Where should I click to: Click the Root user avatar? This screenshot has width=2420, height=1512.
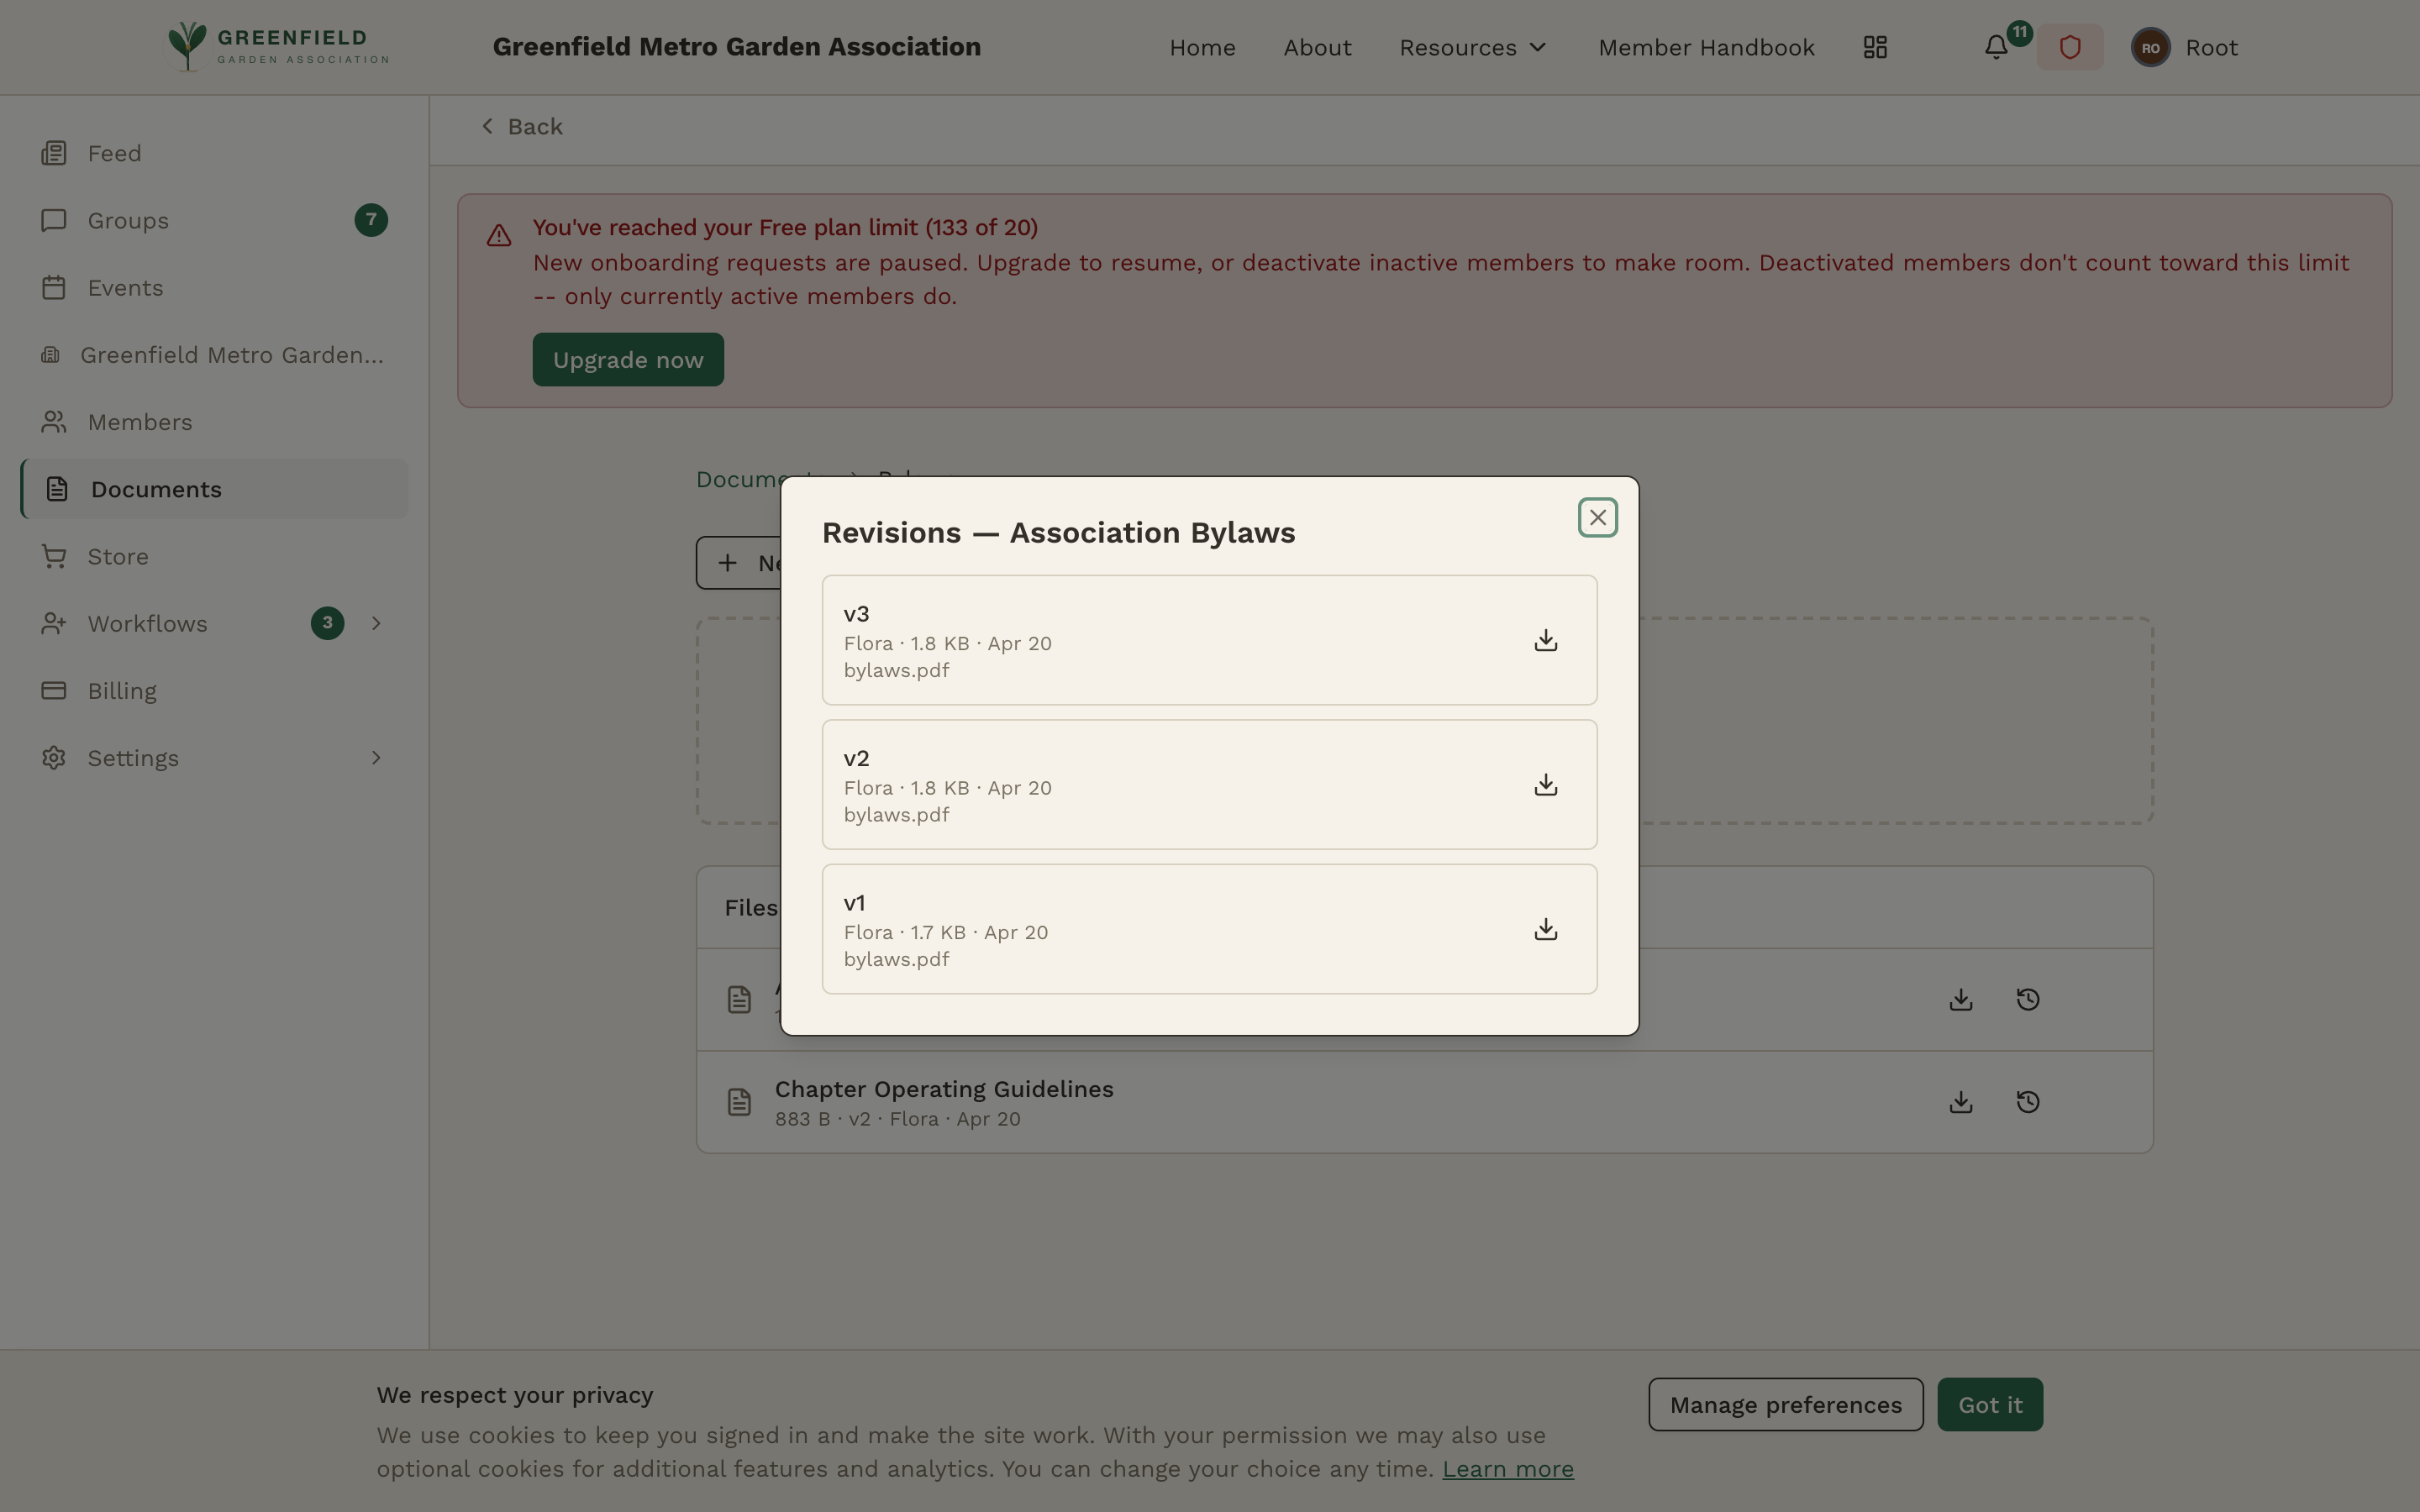click(x=2150, y=47)
